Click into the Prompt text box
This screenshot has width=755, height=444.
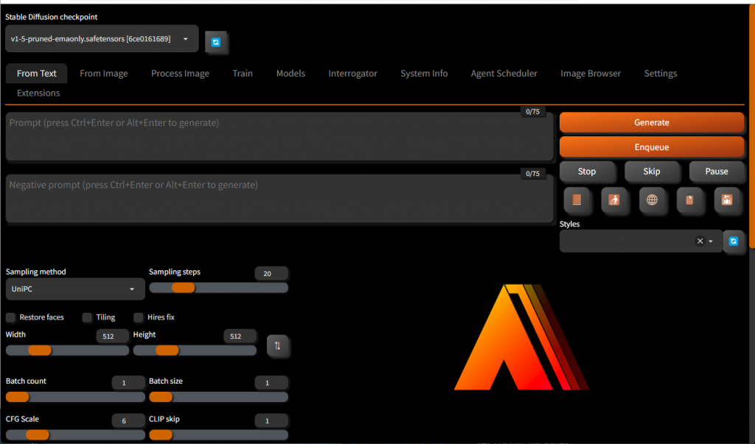click(x=279, y=137)
